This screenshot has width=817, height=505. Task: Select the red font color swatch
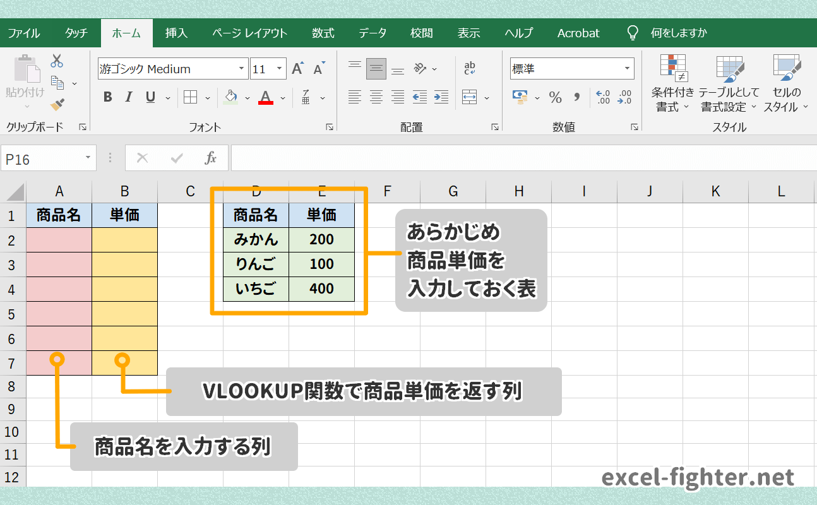[265, 98]
